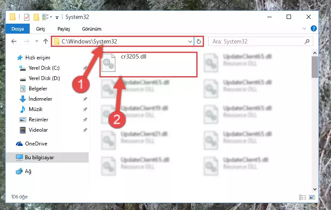This screenshot has width=331, height=210.
Task: Click the Müzik note icon
Action: click(22, 109)
